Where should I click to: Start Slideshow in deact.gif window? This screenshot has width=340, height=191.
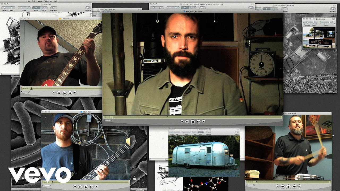[53, 8]
